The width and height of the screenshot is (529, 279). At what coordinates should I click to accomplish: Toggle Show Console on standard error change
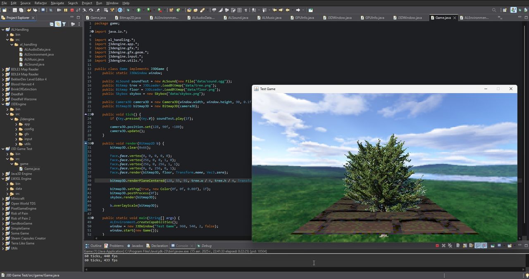coord(484,246)
